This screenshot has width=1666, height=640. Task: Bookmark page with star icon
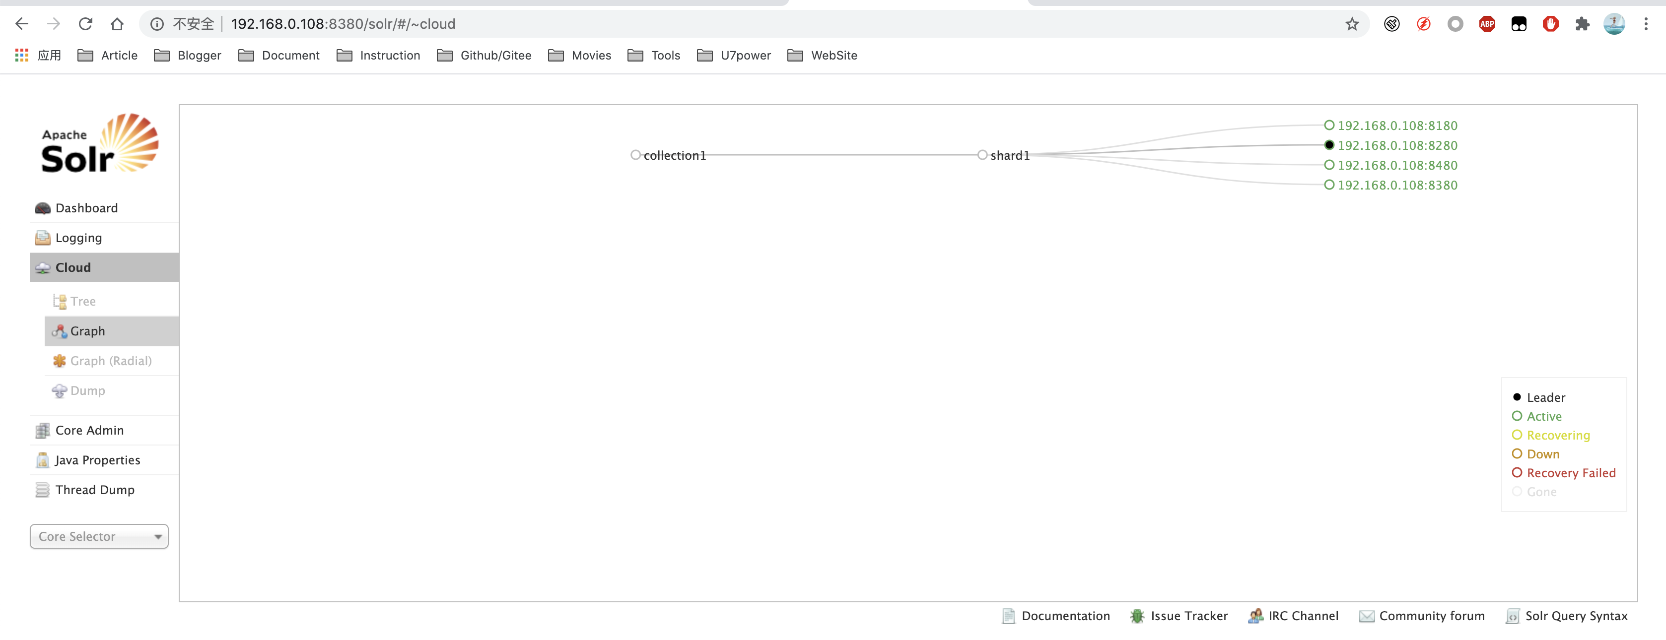click(x=1352, y=25)
